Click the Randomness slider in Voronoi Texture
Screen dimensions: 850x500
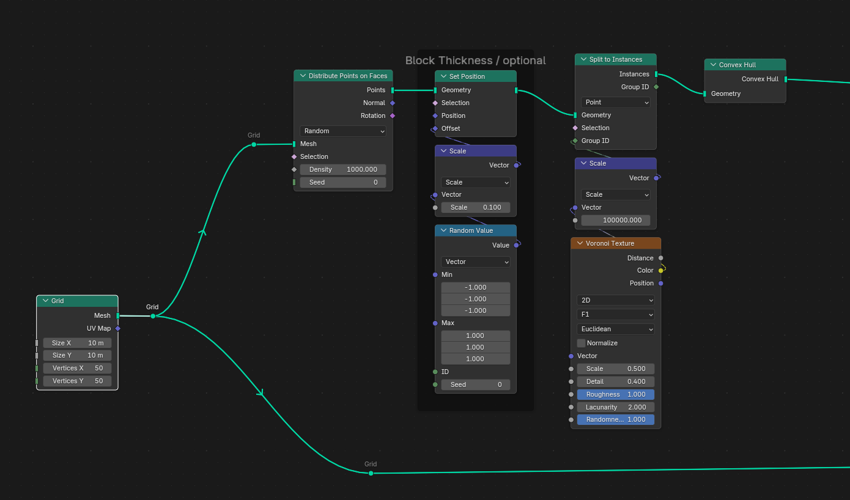click(x=616, y=419)
